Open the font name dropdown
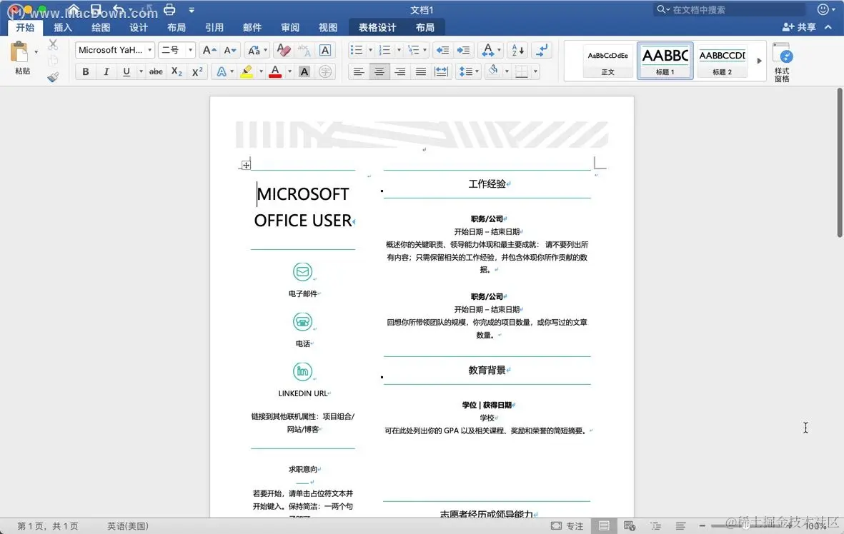 [x=149, y=50]
